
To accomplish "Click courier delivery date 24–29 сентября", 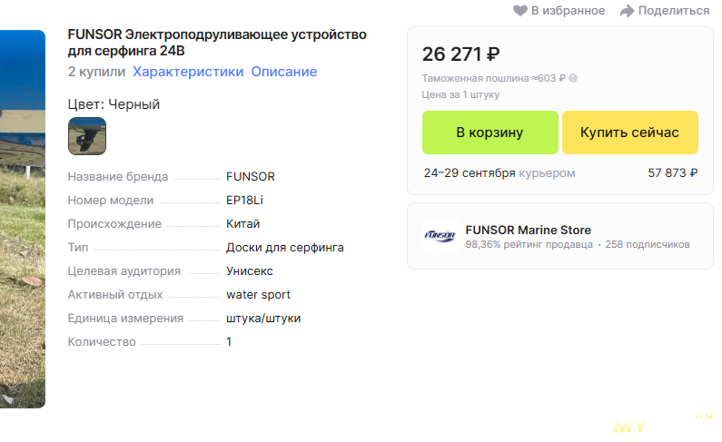I will [470, 173].
